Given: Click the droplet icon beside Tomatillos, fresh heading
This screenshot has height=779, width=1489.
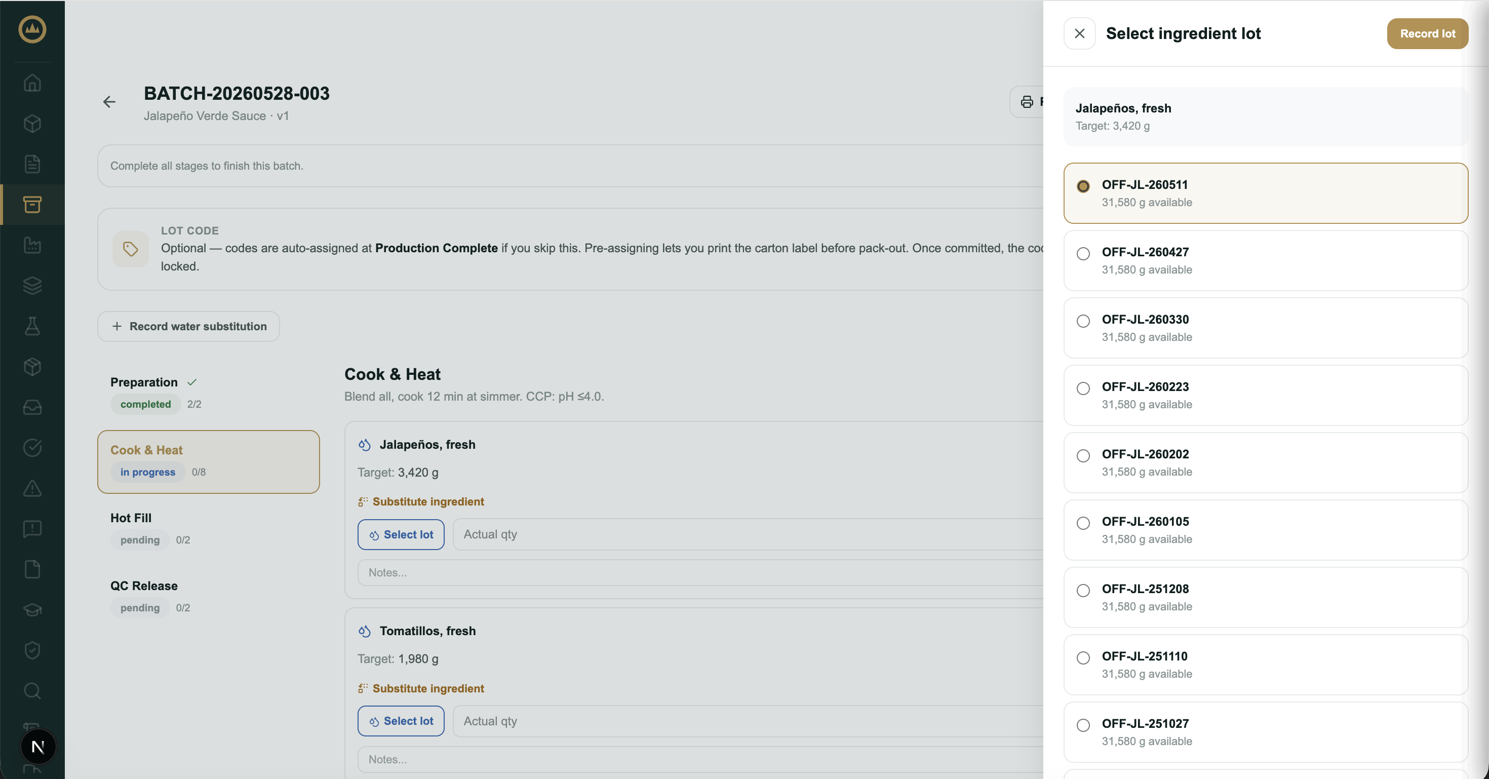Looking at the screenshot, I should [364, 631].
